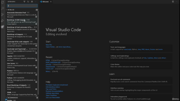
Task: Click Find and run all commands
Action: tap(141, 81)
